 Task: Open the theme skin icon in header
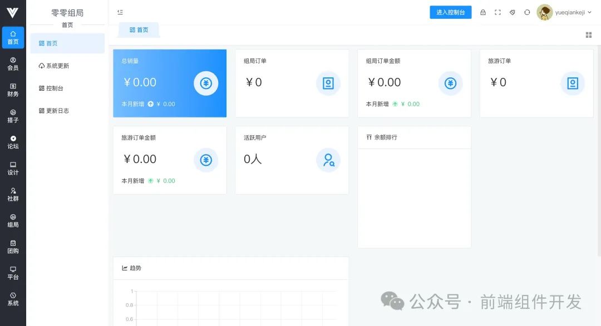[513, 12]
